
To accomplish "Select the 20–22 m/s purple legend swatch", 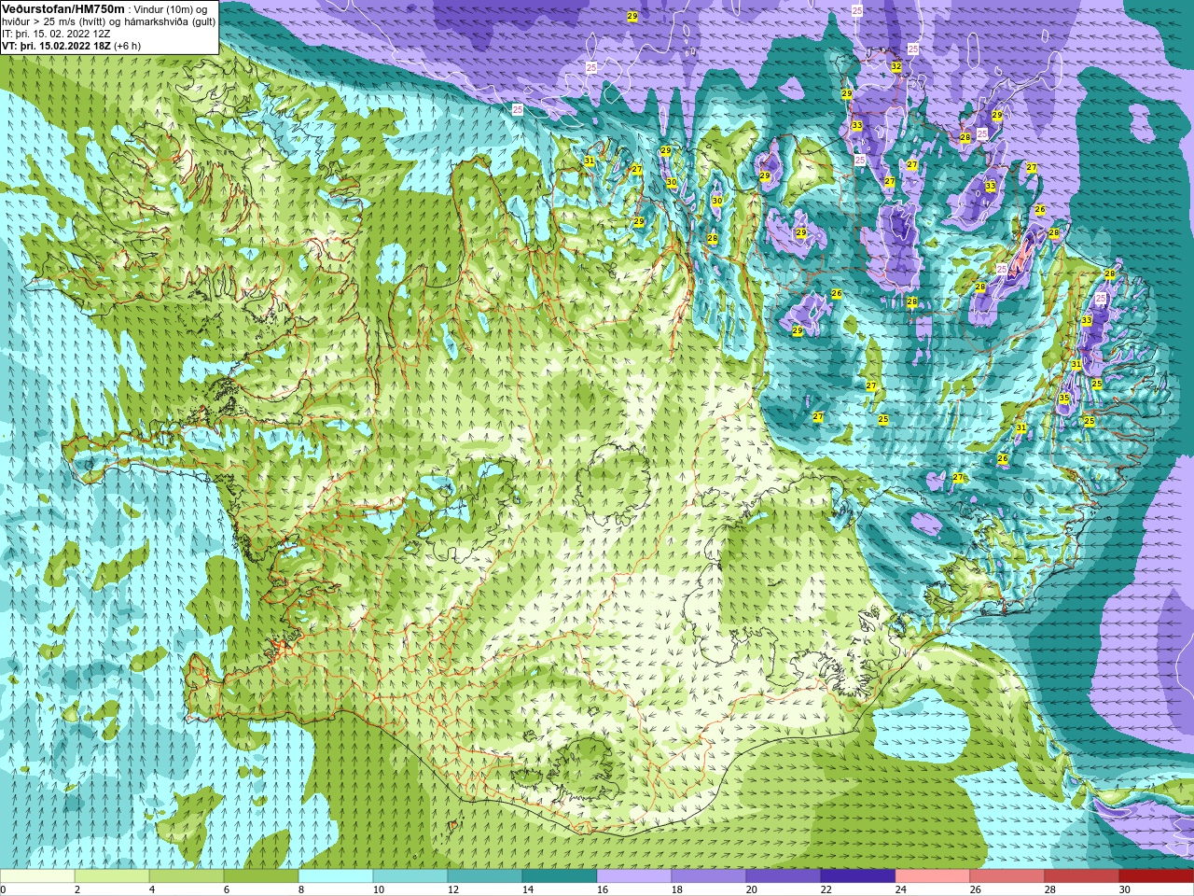I will point(784,876).
